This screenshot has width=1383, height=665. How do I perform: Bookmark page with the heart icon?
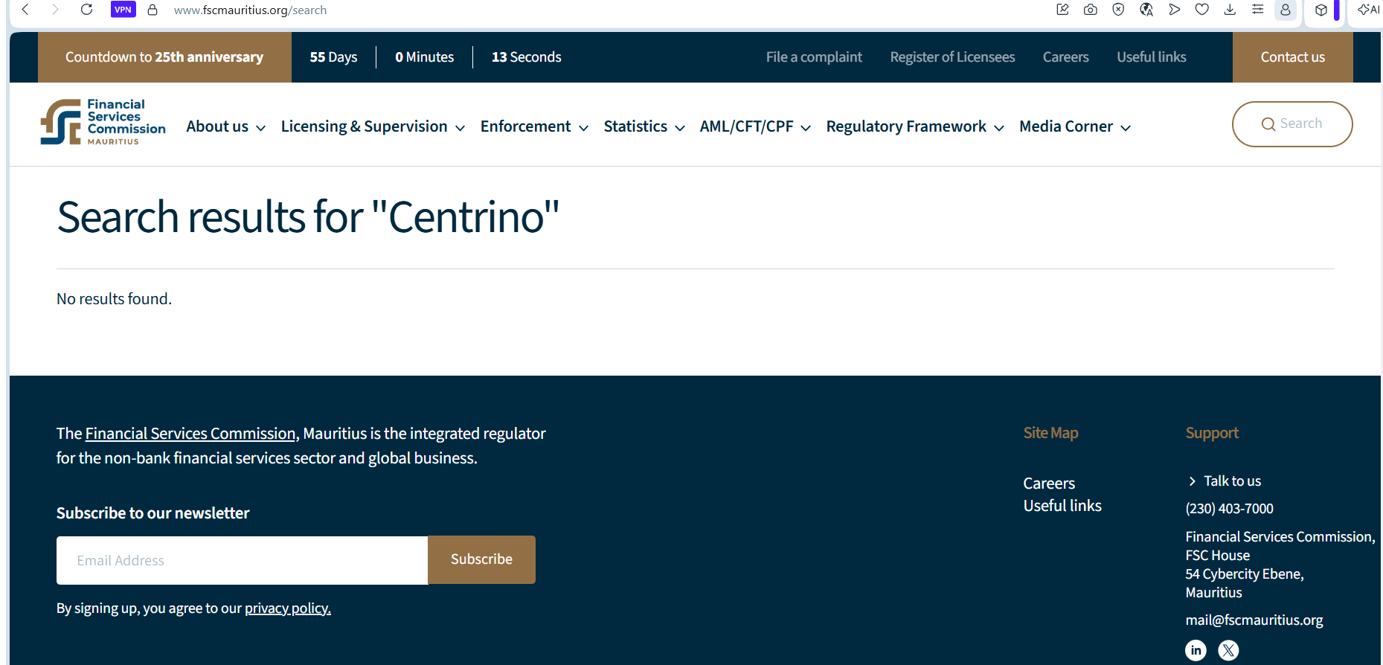click(x=1202, y=10)
